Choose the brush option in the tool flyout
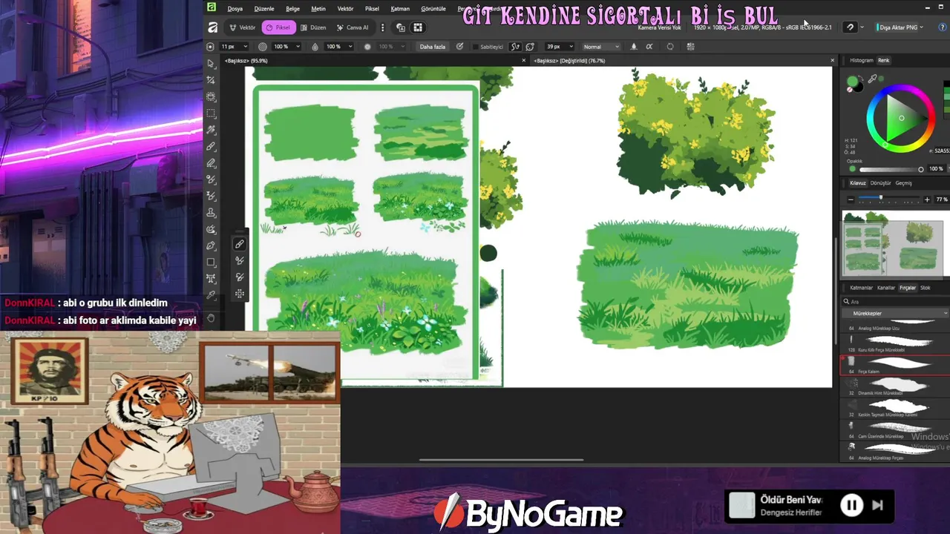 240,244
